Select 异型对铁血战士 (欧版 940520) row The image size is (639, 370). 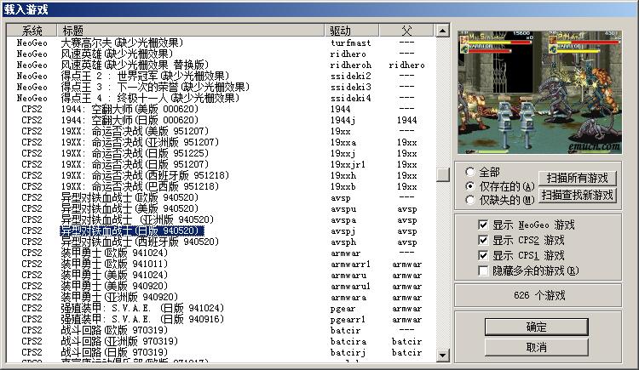tap(220, 197)
